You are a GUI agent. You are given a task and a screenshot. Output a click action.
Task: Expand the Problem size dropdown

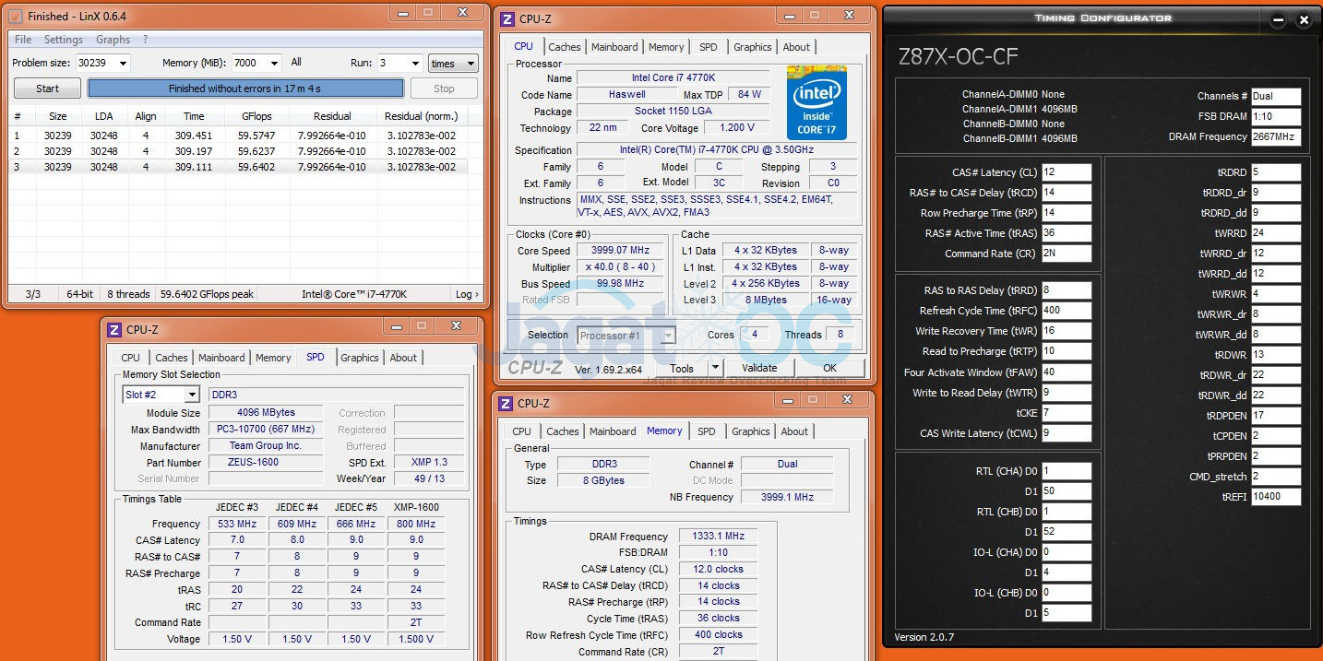(x=123, y=64)
